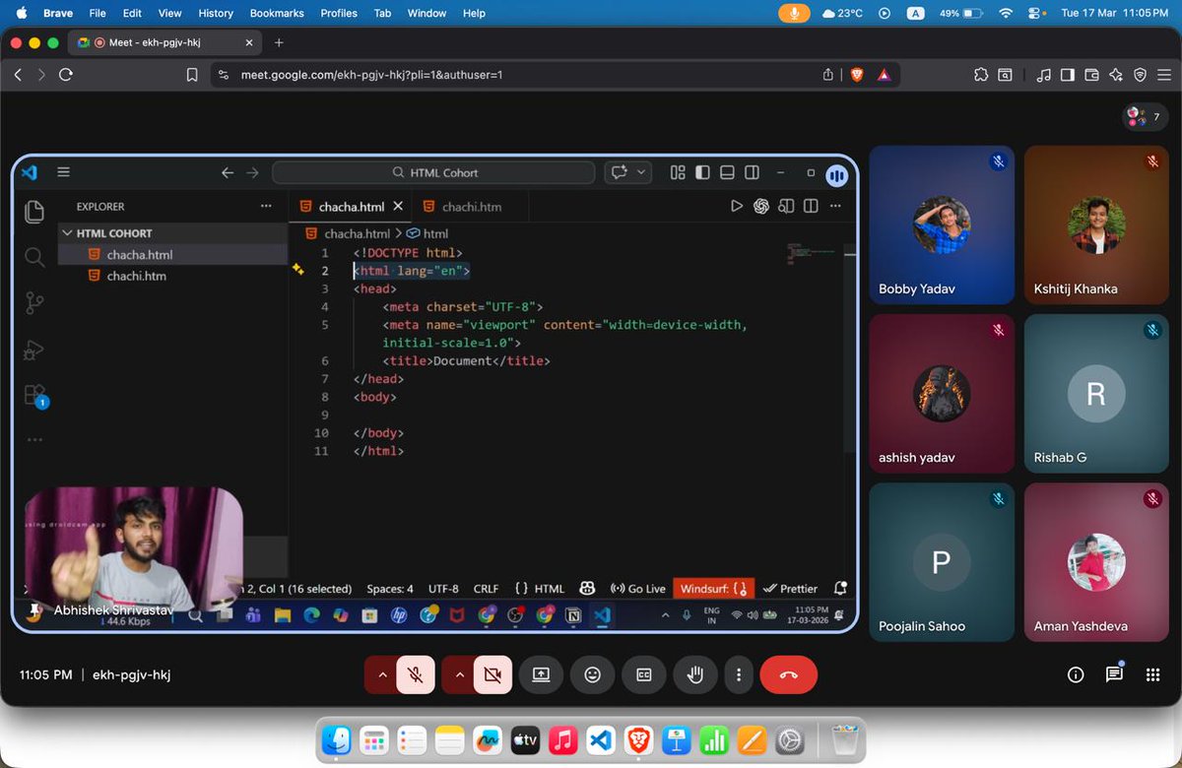Select ashish yadav's participant tile

point(942,394)
